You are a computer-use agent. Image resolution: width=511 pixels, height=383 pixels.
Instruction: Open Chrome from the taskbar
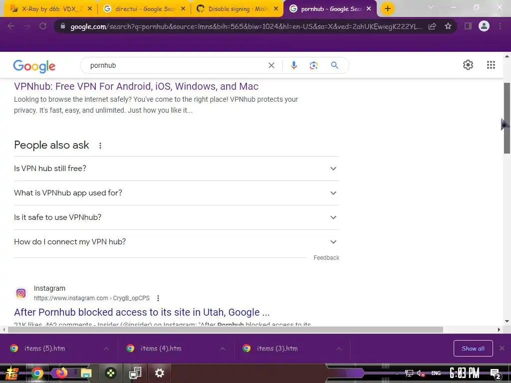coord(37,373)
